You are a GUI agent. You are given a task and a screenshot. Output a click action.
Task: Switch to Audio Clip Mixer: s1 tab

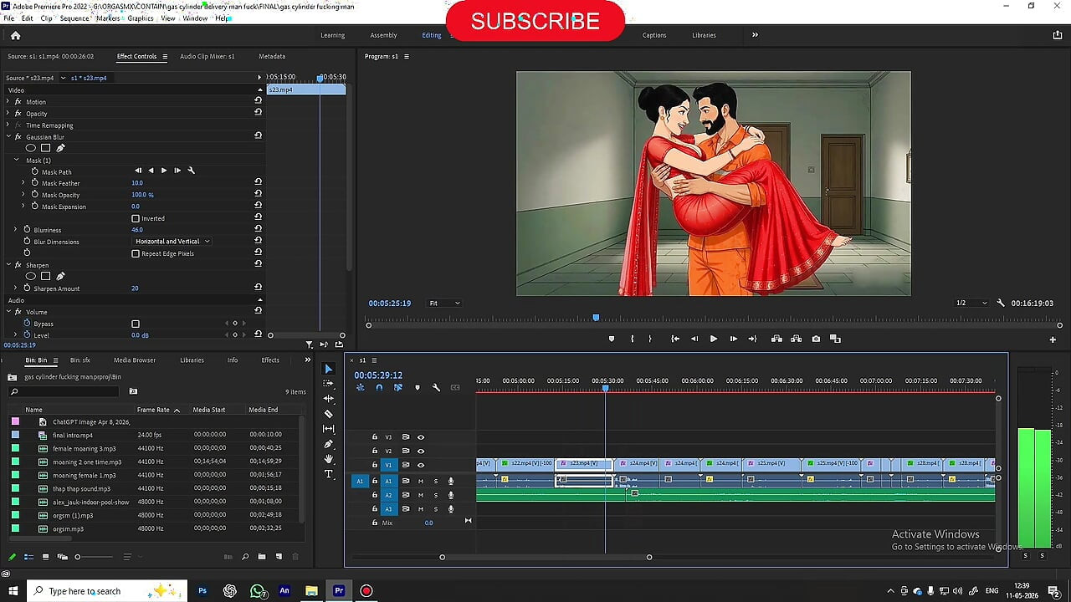pyautogui.click(x=208, y=56)
